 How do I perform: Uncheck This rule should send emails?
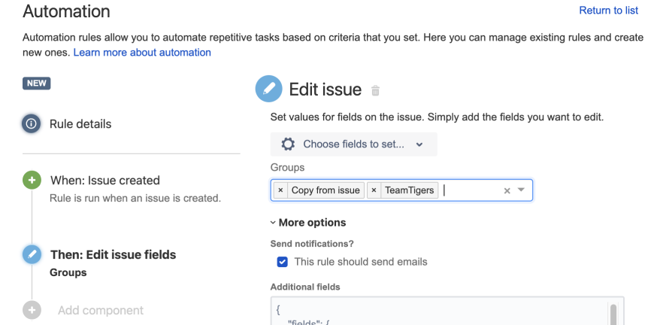(283, 262)
